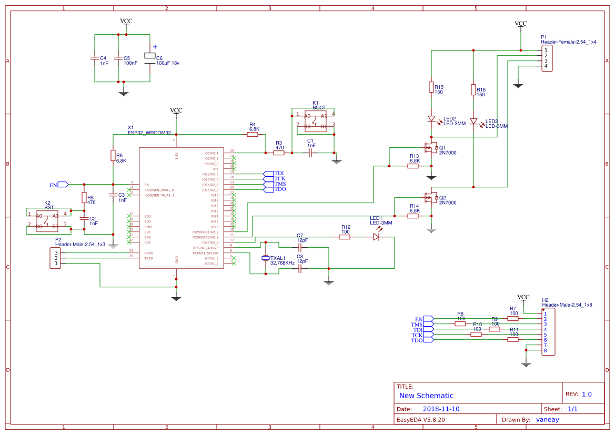Click the VCC power flag above X1

(176, 112)
